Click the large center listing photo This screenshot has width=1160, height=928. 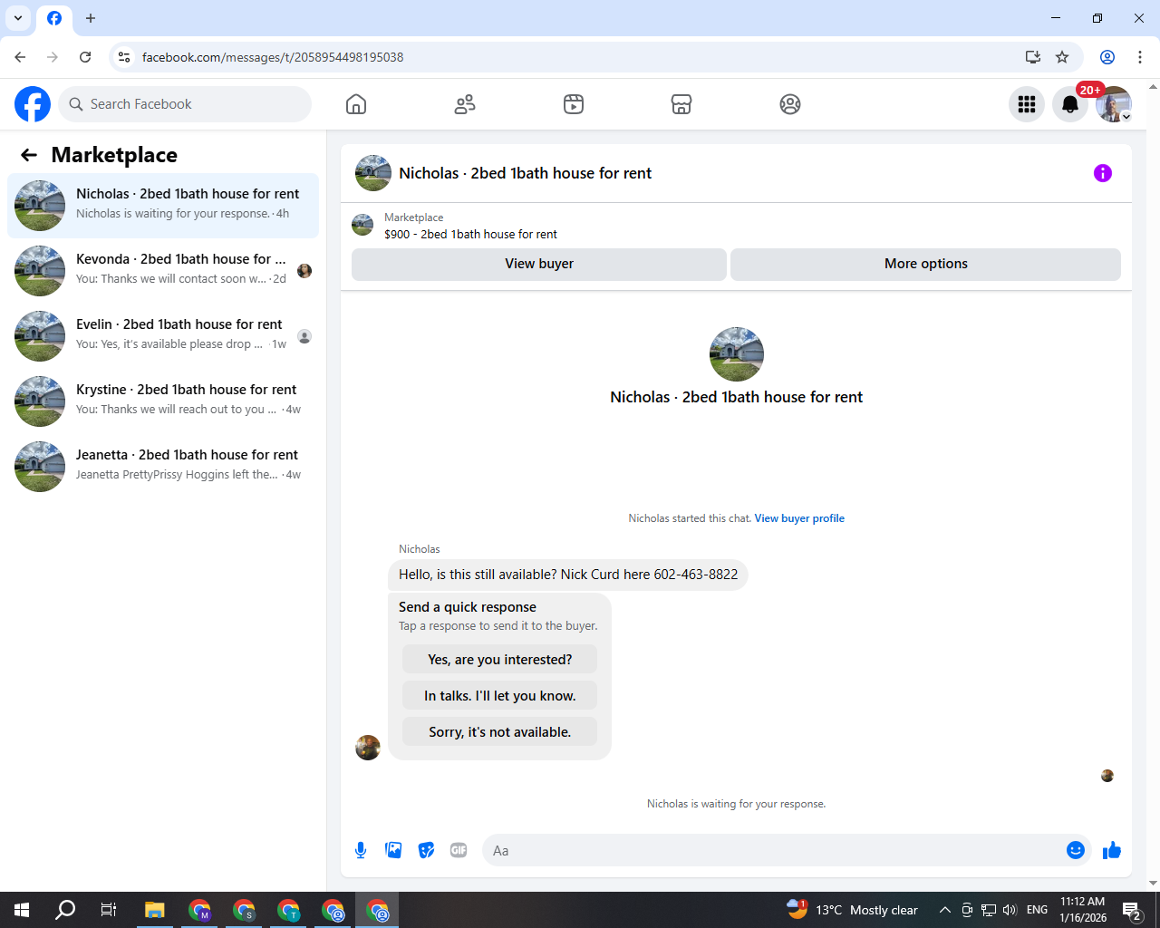737,354
